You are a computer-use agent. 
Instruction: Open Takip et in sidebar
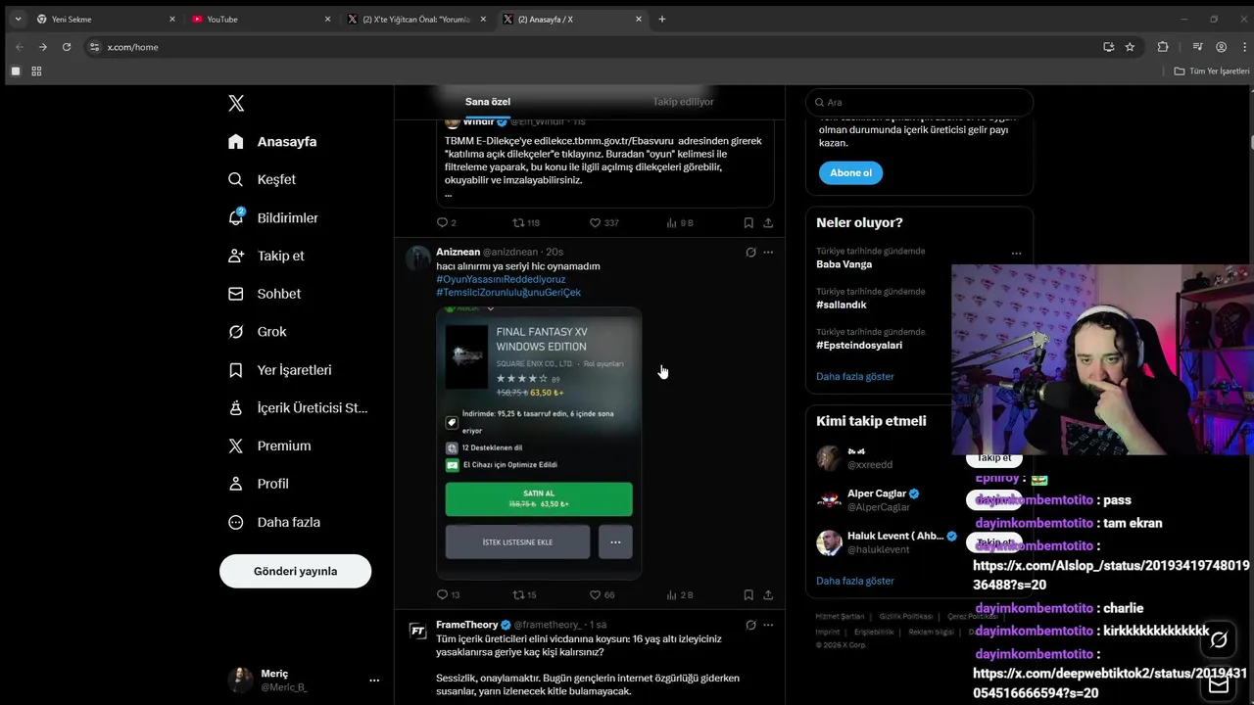coord(265,256)
